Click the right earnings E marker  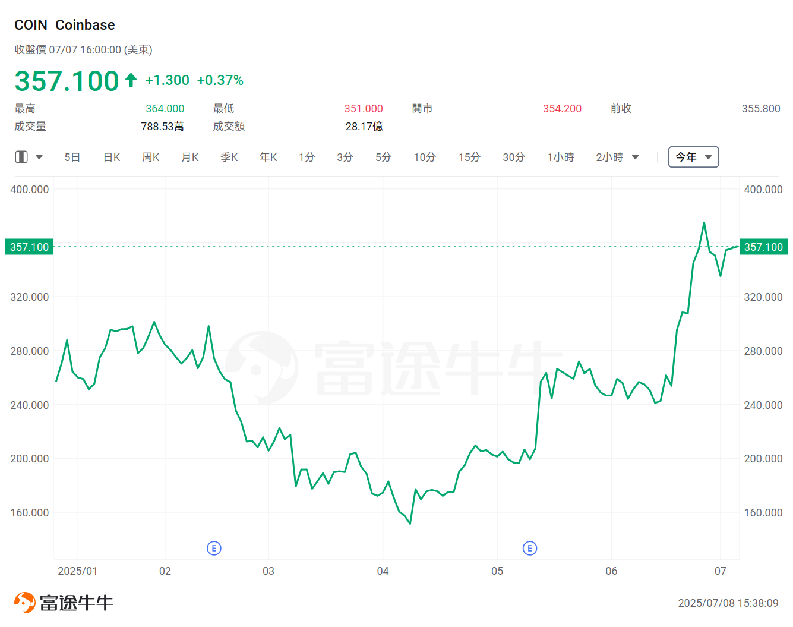click(x=530, y=548)
